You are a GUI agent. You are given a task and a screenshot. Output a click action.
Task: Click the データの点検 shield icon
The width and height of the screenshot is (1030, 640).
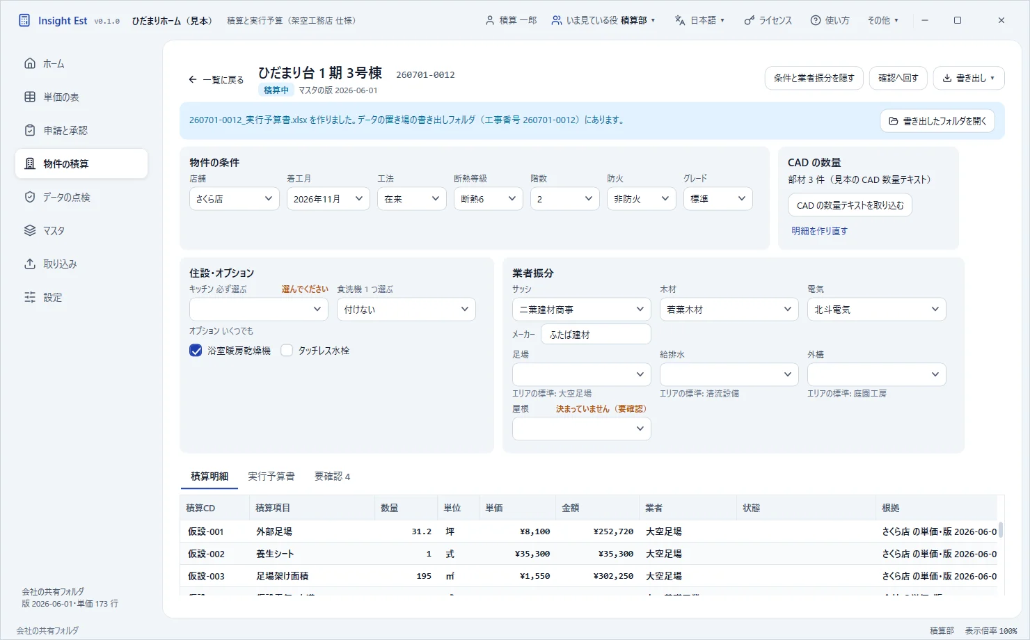[30, 197]
